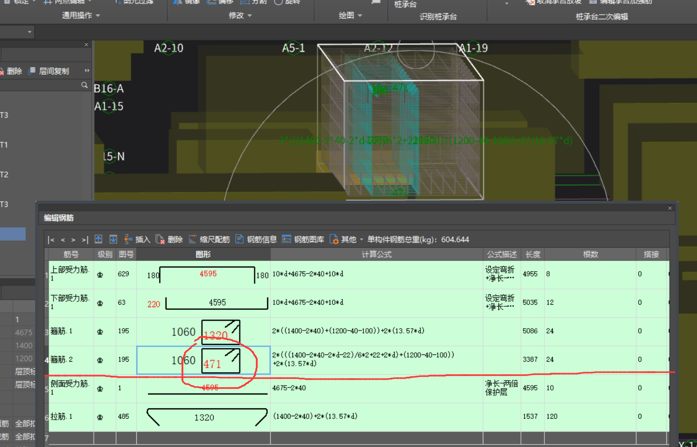The width and height of the screenshot is (697, 447).
Task: Select the 拉筋.1 row name cell
Action: click(x=70, y=417)
